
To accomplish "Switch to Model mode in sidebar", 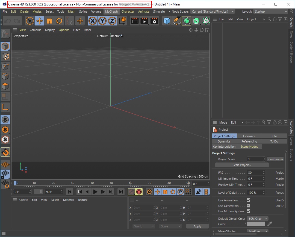I will coord(5,46).
